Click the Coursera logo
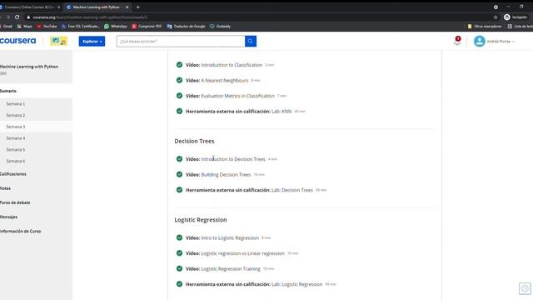533x300 pixels. point(17,41)
